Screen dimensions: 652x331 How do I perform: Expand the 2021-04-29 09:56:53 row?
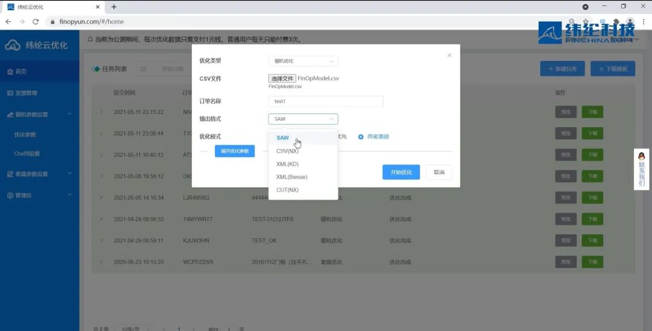(101, 219)
